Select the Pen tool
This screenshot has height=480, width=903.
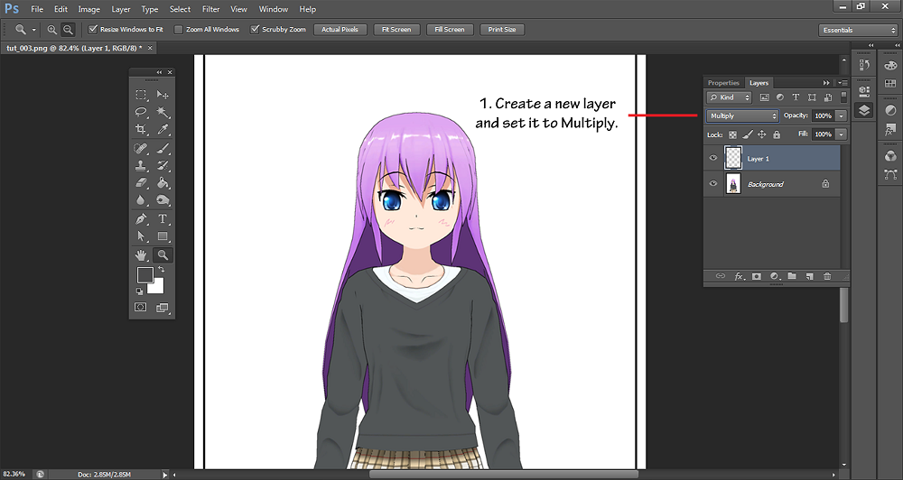[x=141, y=219]
